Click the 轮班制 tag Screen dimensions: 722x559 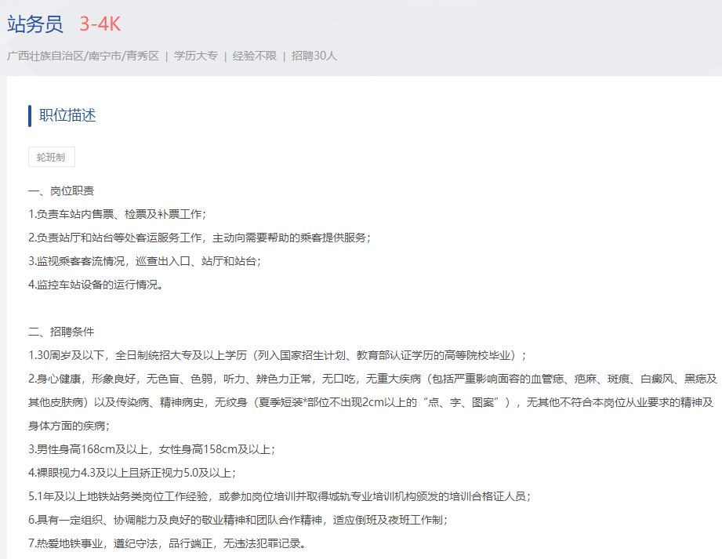click(52, 157)
